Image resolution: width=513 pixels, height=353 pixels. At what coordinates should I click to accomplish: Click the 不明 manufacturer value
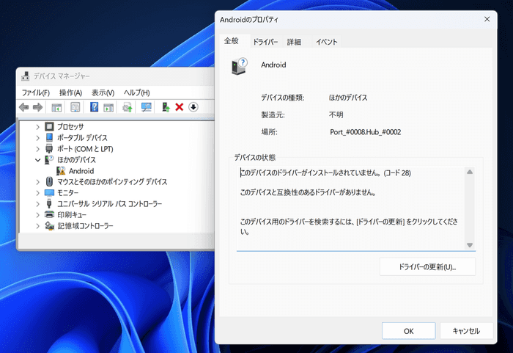click(336, 114)
